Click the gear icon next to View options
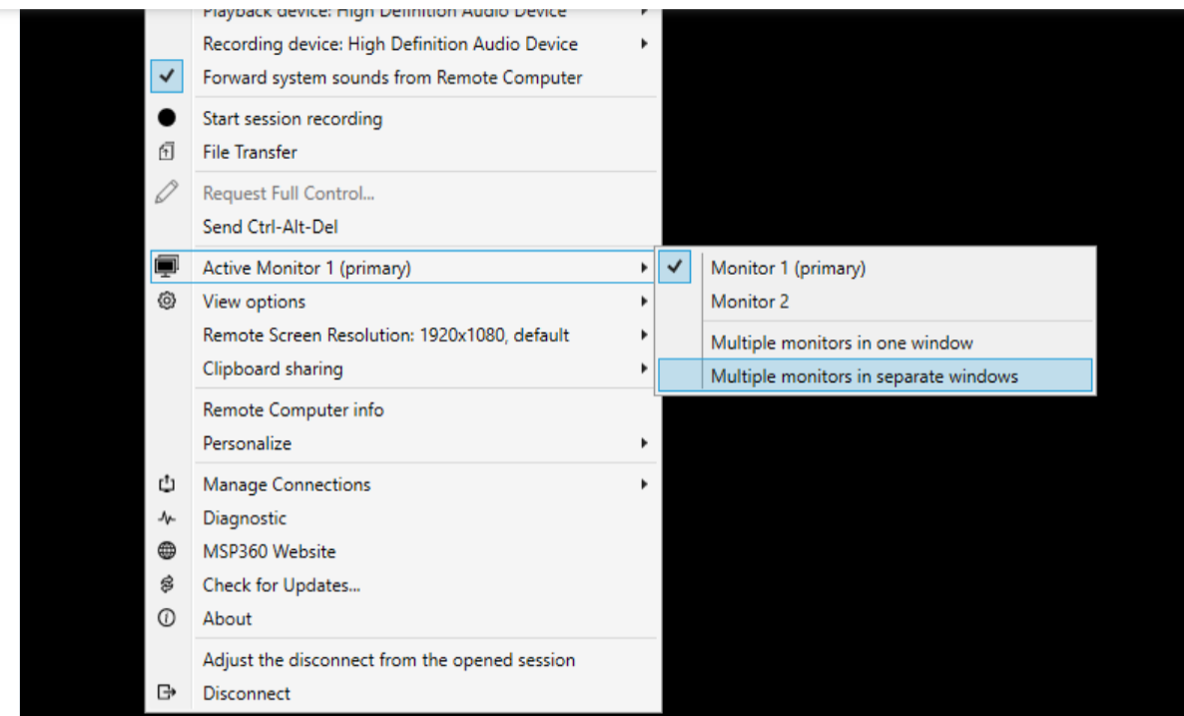 pos(167,301)
